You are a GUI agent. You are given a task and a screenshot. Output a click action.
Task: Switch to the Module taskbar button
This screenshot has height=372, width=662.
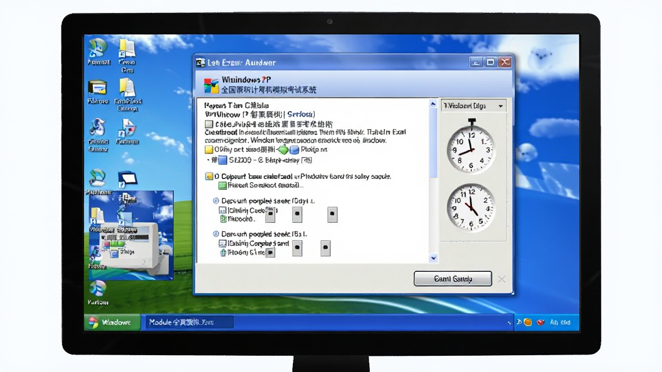coord(188,323)
